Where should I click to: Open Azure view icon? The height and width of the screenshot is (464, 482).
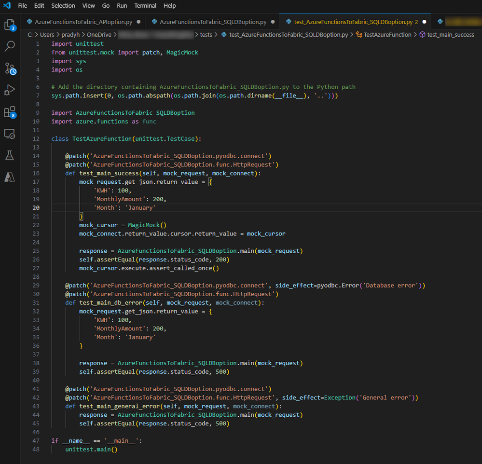[x=10, y=177]
